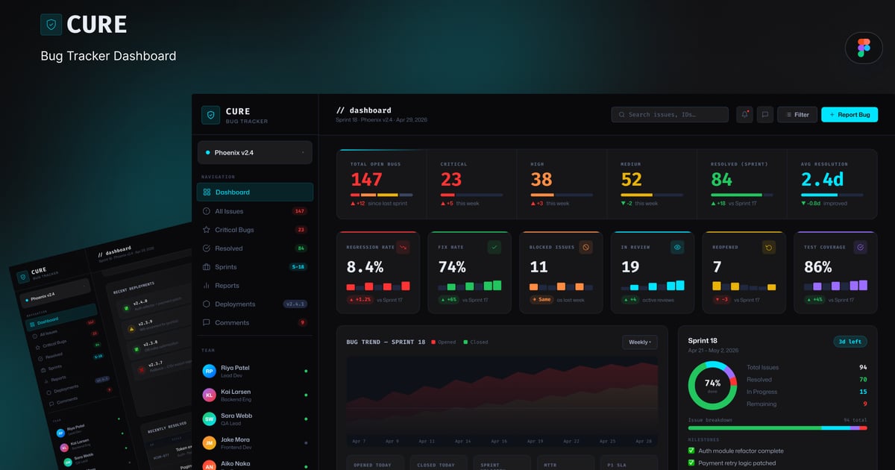The image size is (895, 470).
Task: Click the Figma logo badge
Action: tap(864, 48)
